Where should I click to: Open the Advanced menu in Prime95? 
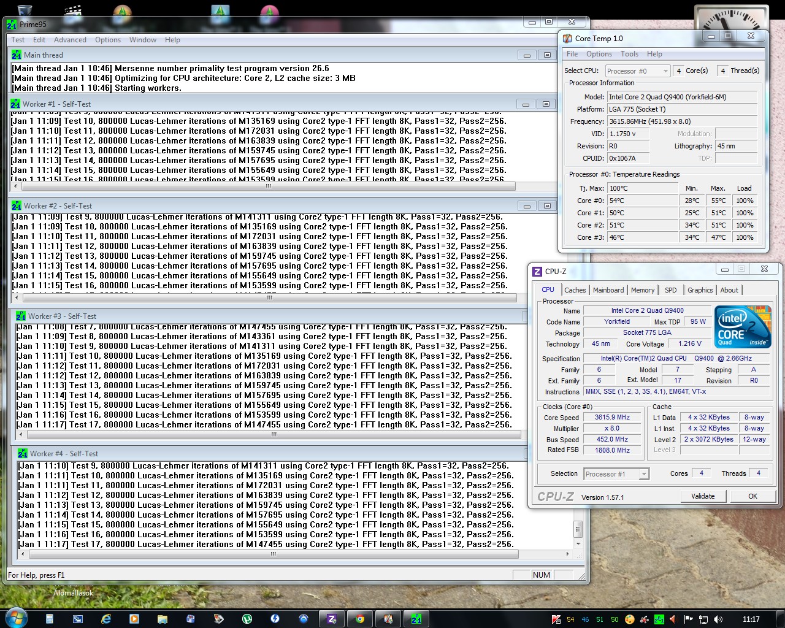pos(70,40)
